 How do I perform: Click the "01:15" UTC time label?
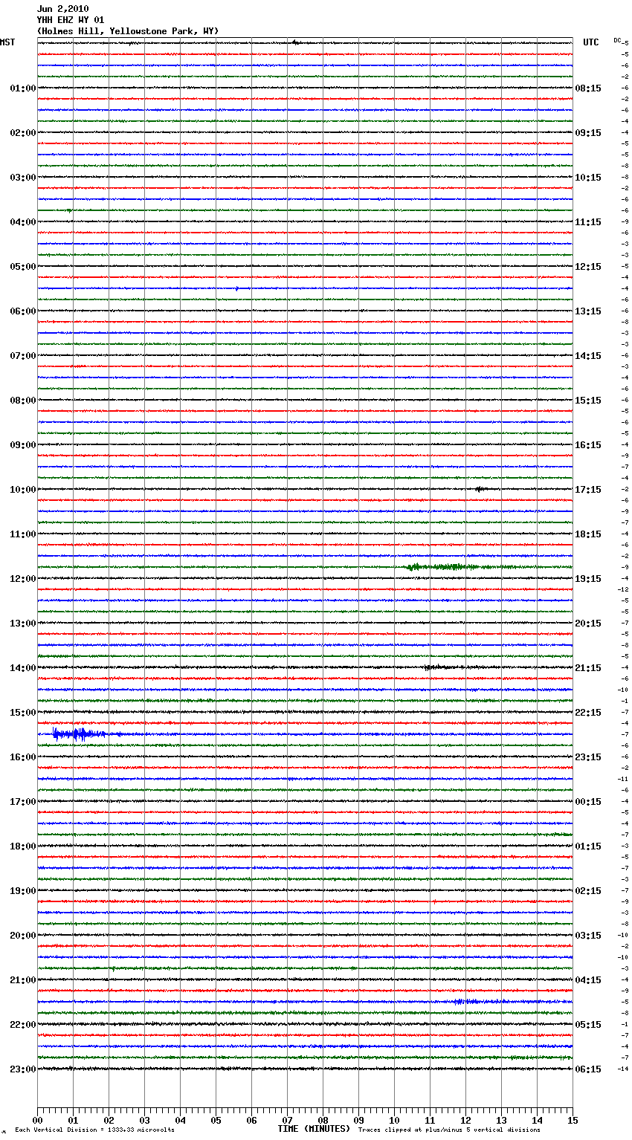(588, 846)
